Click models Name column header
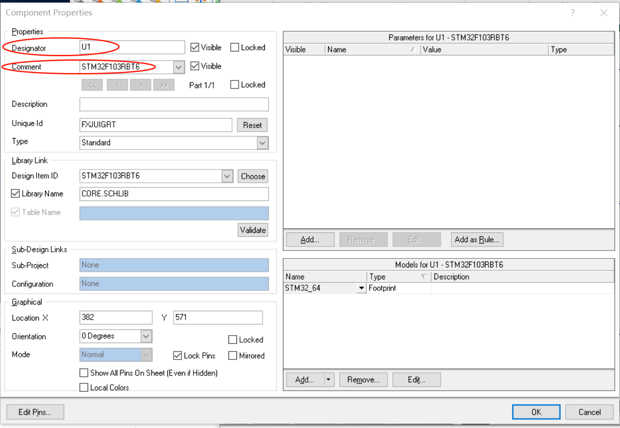The image size is (620, 428). [325, 277]
